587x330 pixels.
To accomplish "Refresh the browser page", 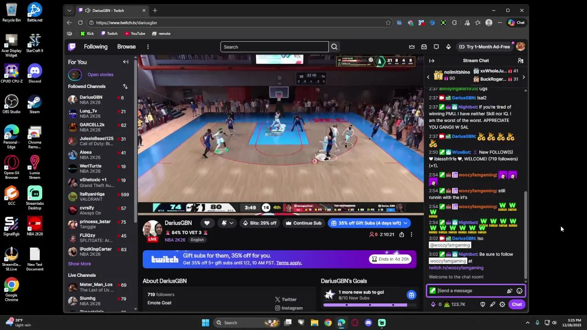I will click(80, 22).
